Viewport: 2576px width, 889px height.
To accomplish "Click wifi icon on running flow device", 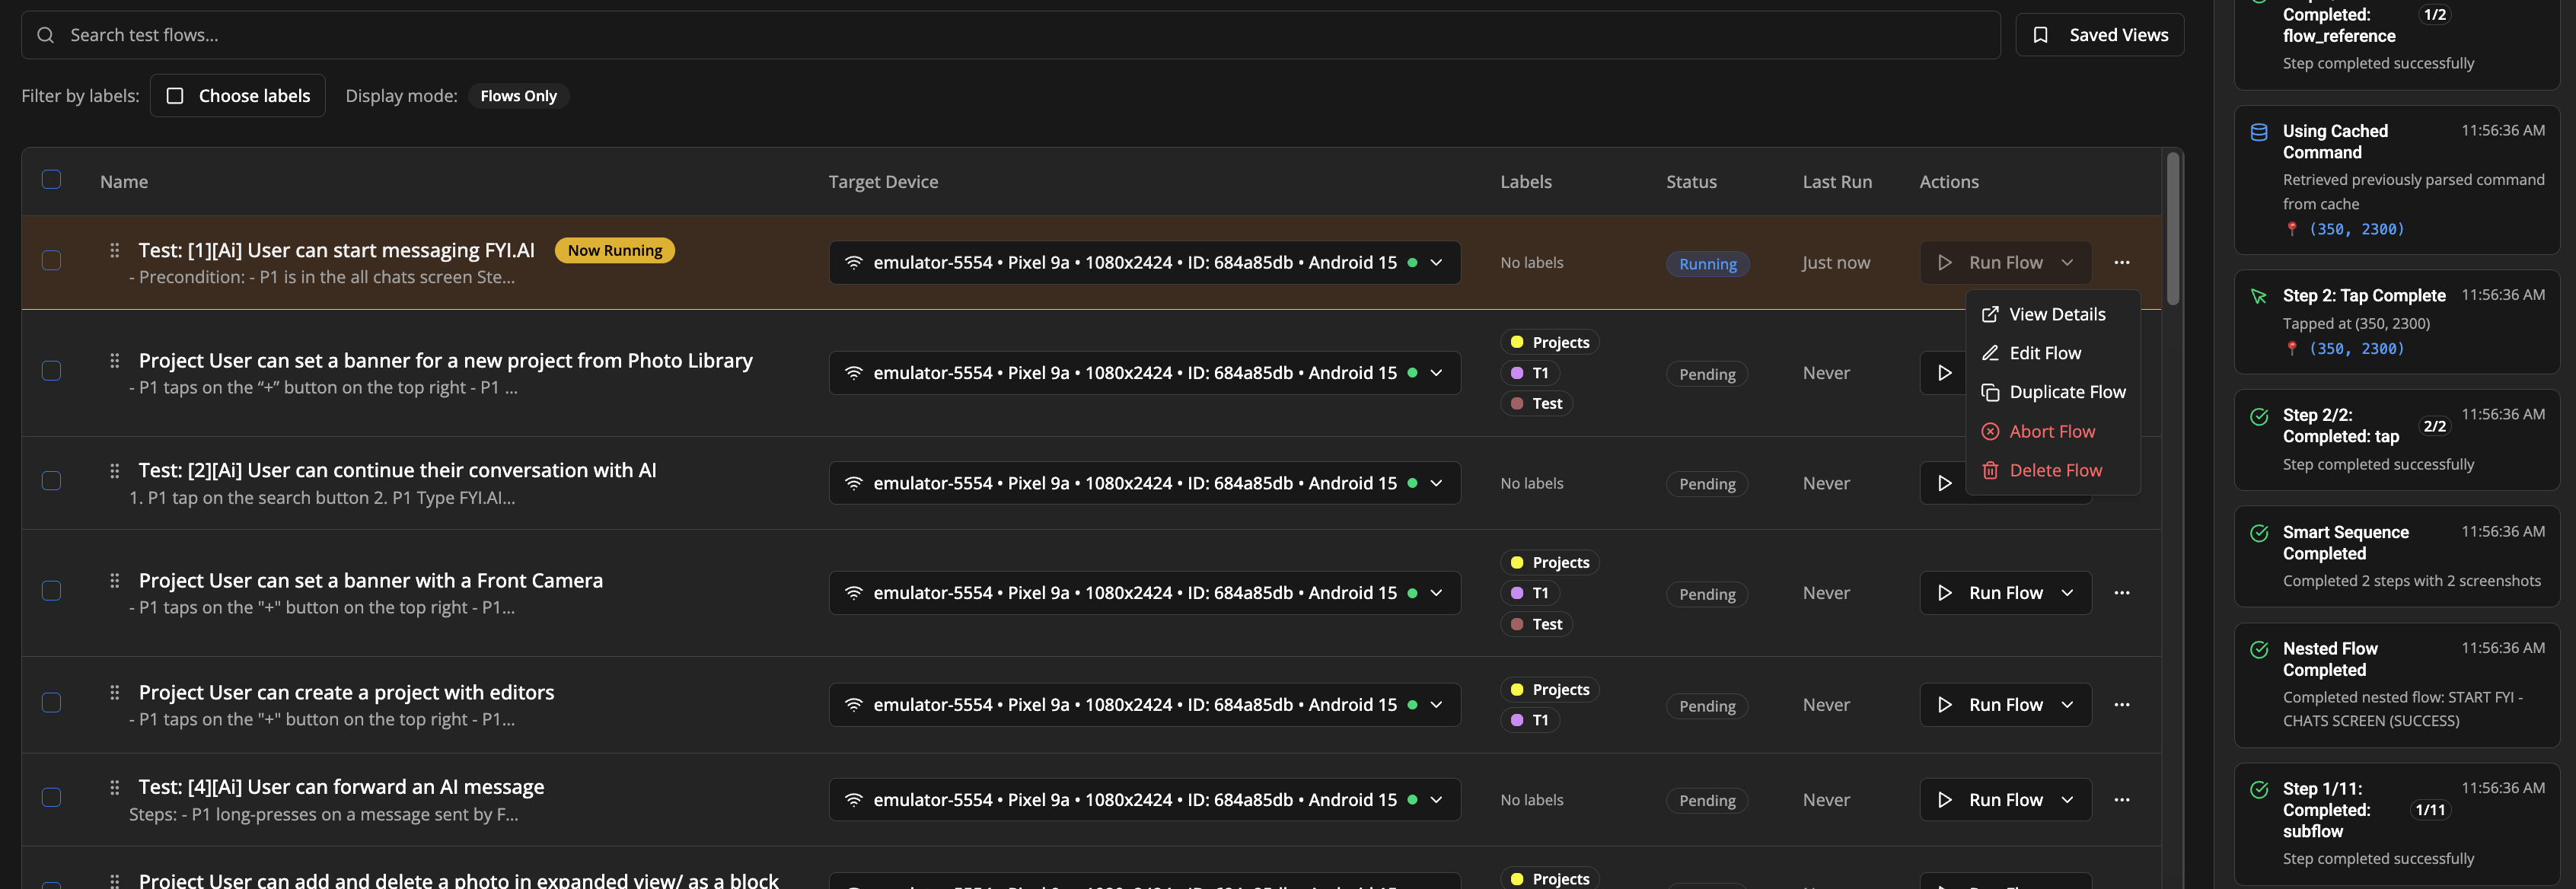I will (x=854, y=262).
